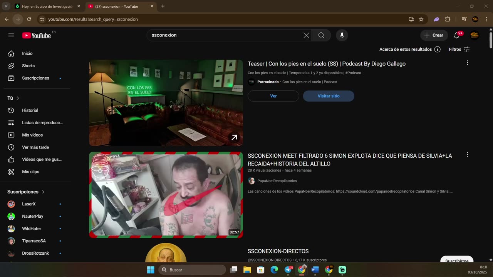The height and width of the screenshot is (277, 493).
Task: Open the Chrome three-dot menu
Action: (486, 19)
